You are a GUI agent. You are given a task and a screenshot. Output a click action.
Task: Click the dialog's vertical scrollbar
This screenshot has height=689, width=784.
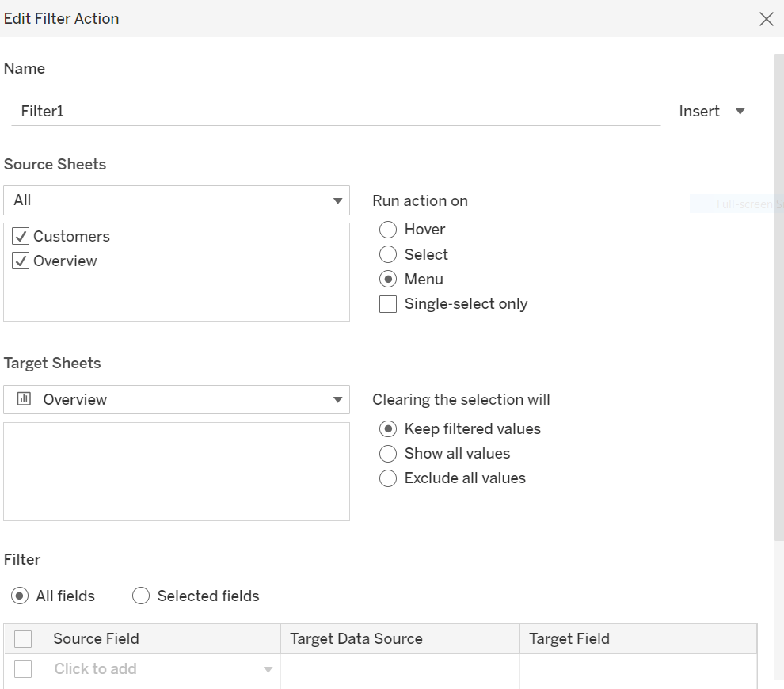779,297
